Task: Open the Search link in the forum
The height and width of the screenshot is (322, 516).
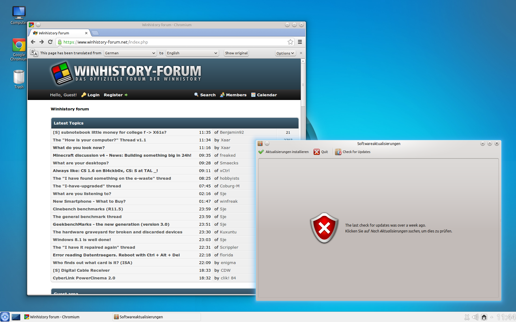Action: tap(208, 95)
